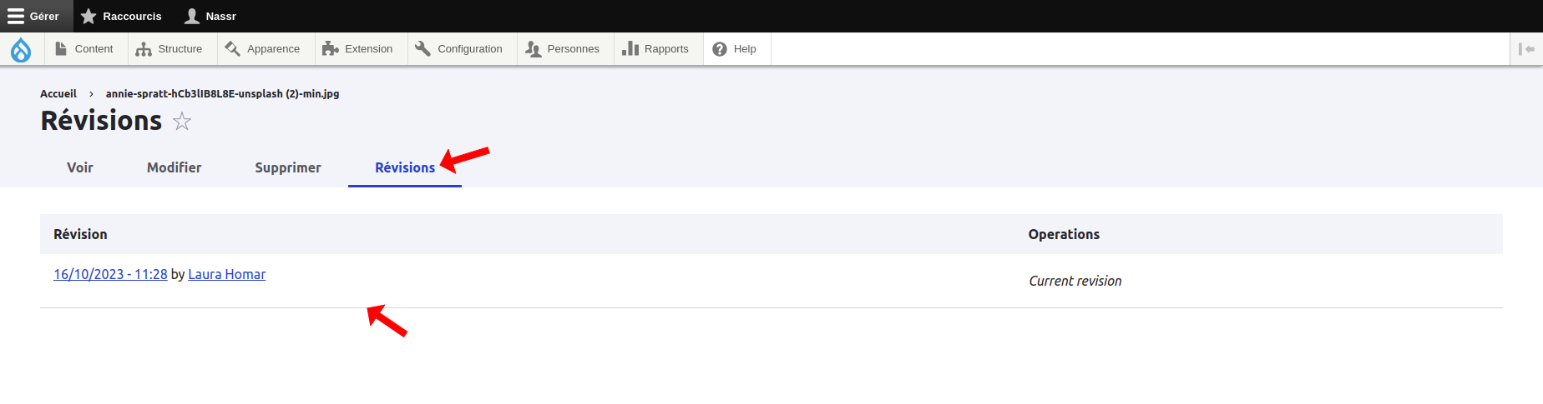Add page to shortcuts with star
The height and width of the screenshot is (404, 1543).
click(182, 122)
